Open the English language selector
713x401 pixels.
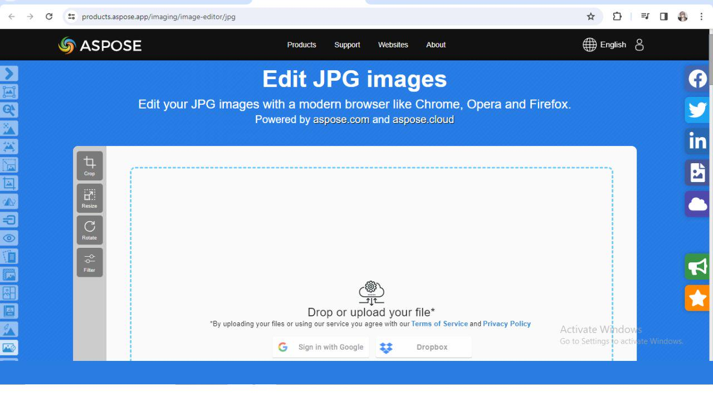(x=604, y=45)
